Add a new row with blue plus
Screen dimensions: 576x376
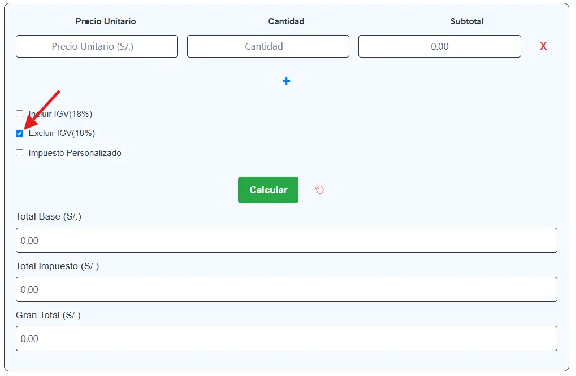tap(286, 81)
